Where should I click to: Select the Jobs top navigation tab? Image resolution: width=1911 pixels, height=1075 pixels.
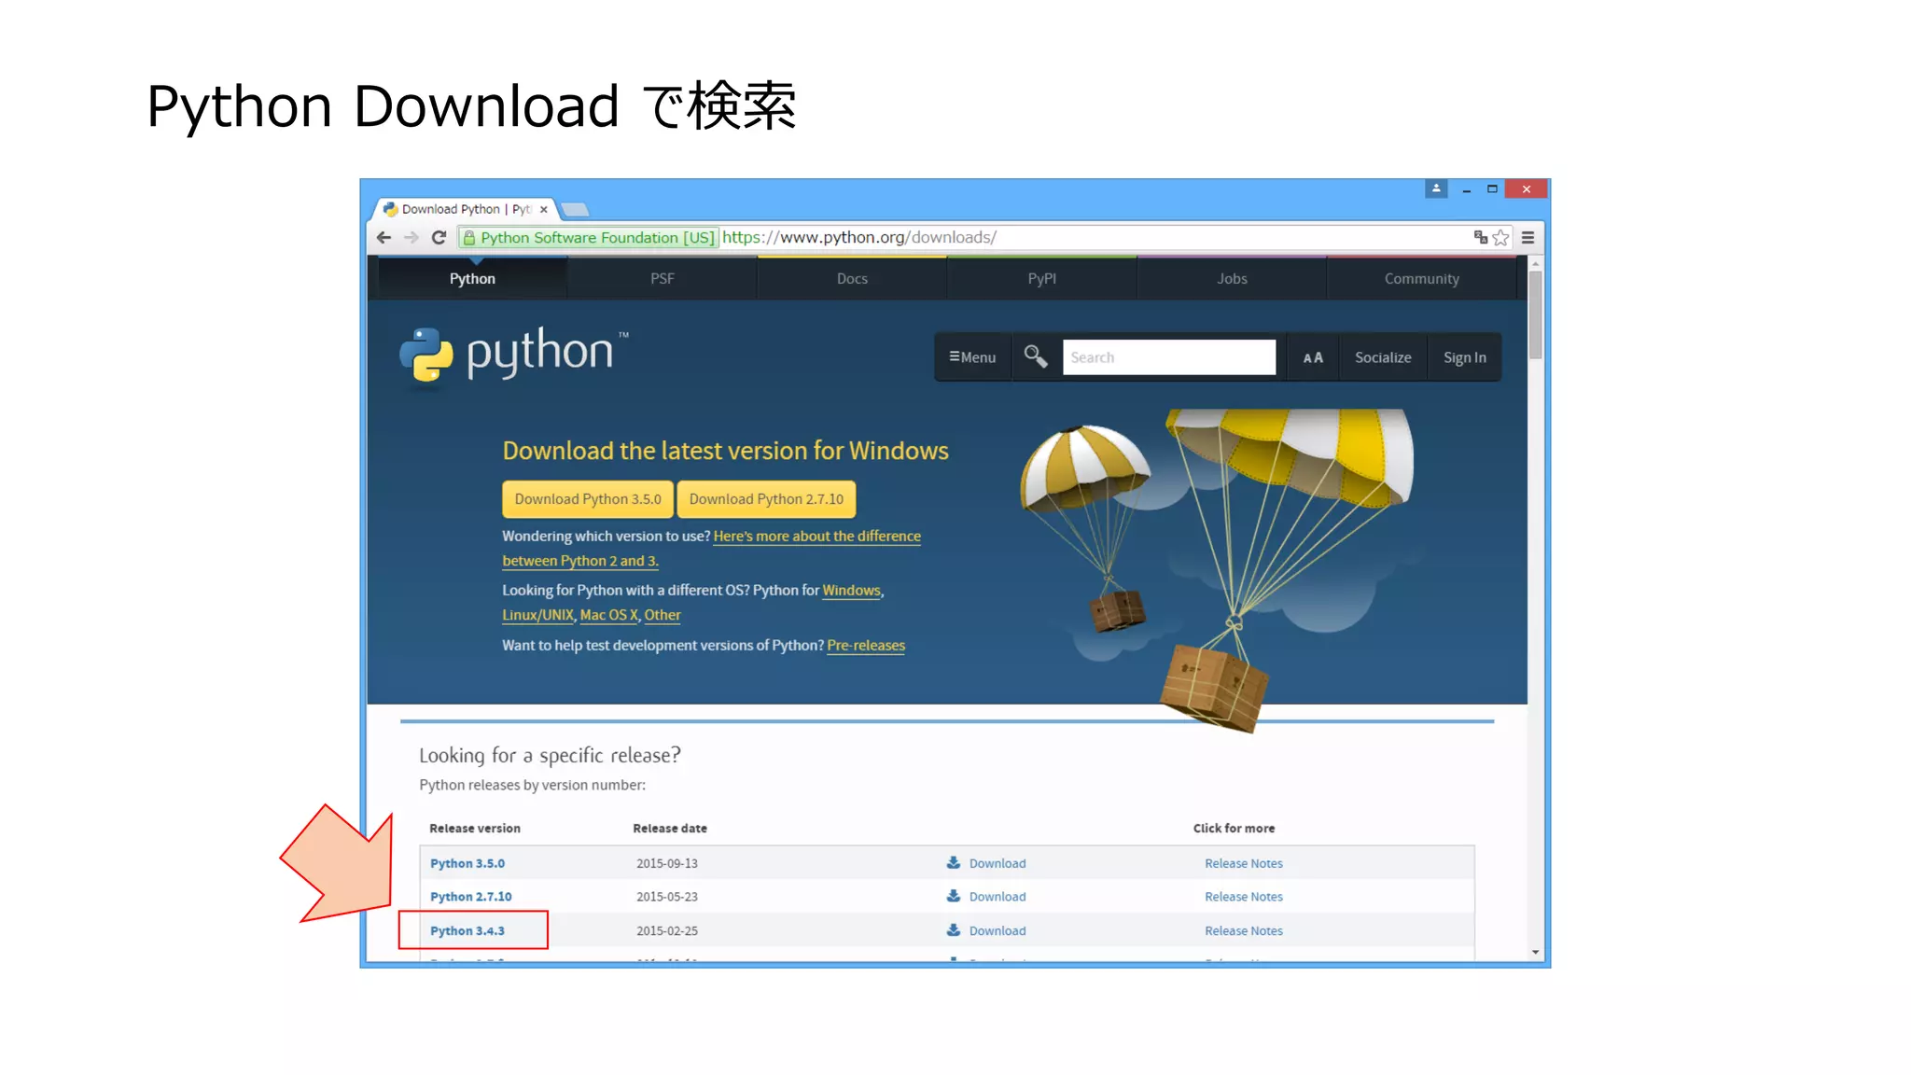click(1232, 279)
